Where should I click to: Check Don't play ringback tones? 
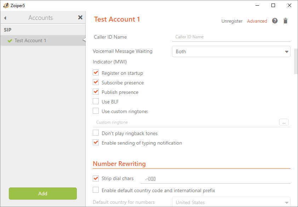point(96,133)
